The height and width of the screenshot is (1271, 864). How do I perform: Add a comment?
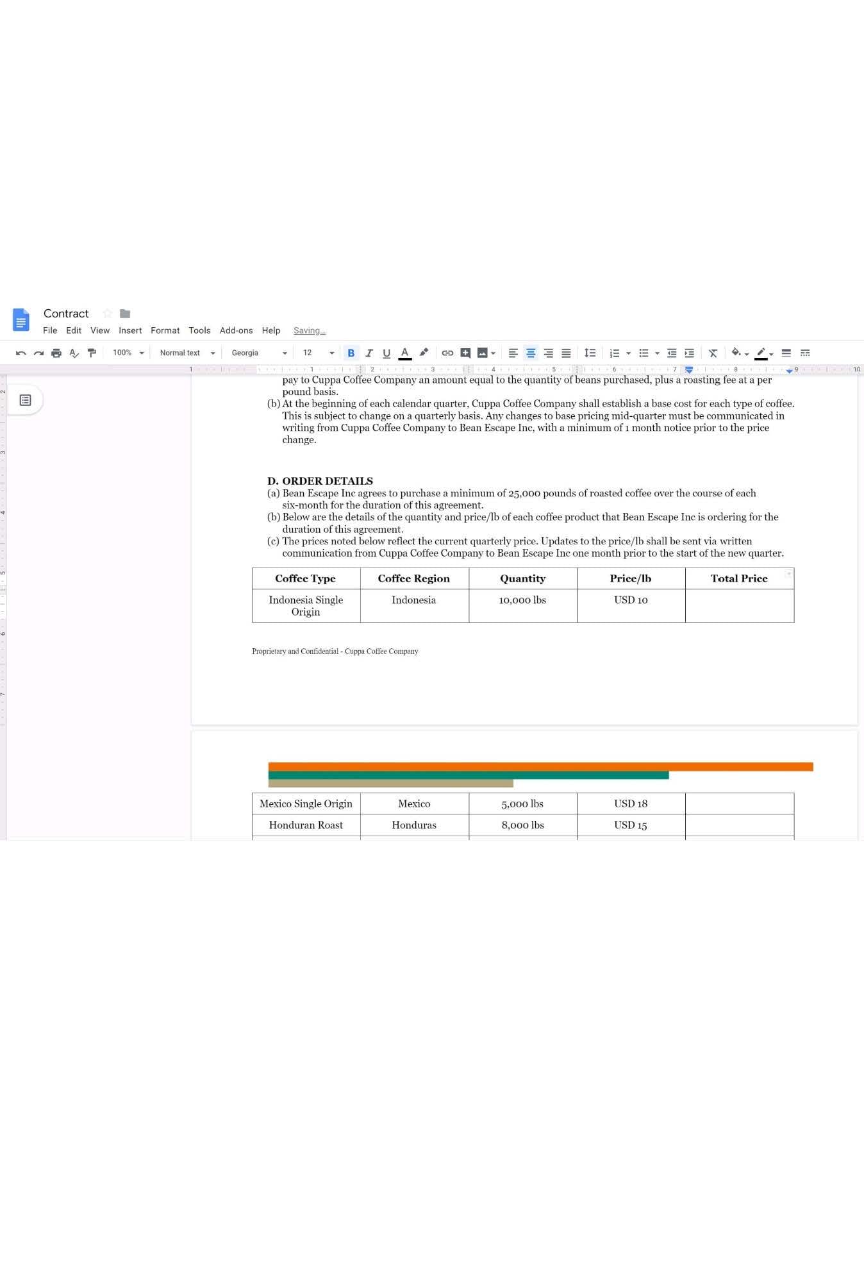coord(465,353)
